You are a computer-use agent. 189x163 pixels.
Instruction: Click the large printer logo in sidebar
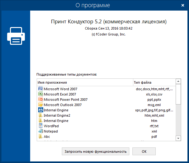(15, 36)
